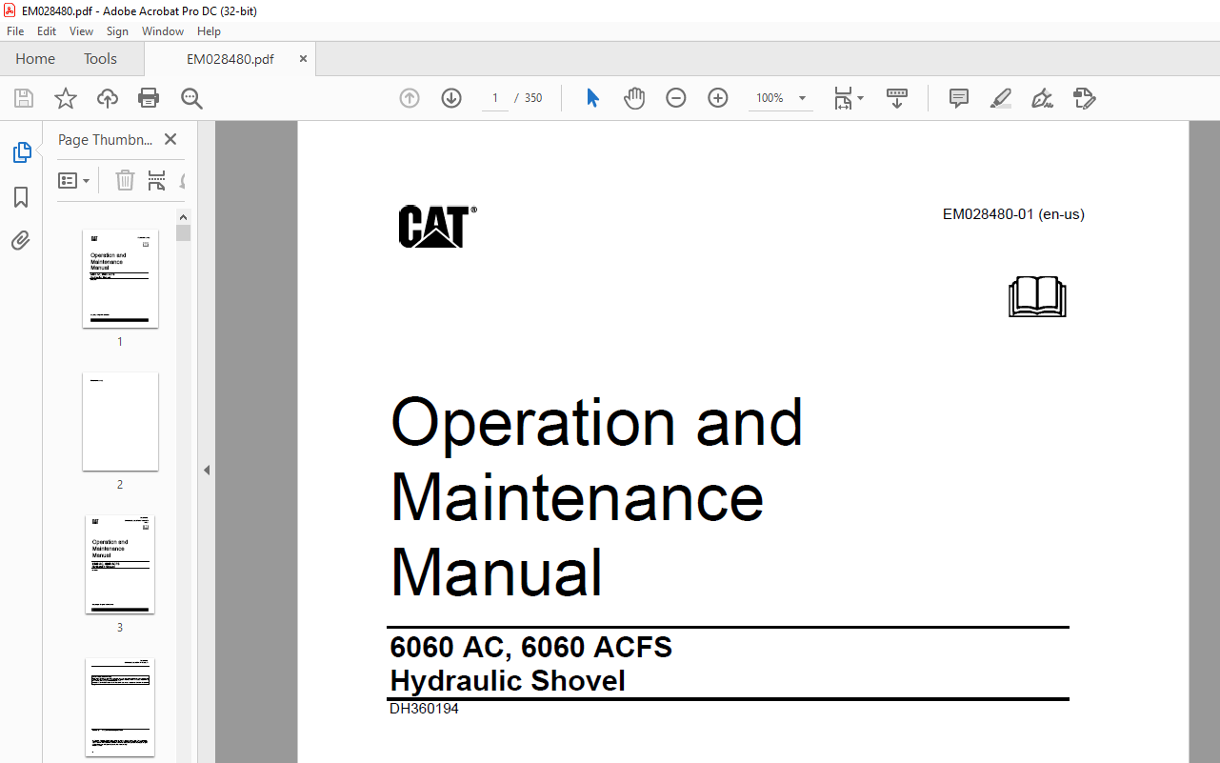
Task: Select the partially visible page 4 thumbnail
Action: pos(120,707)
